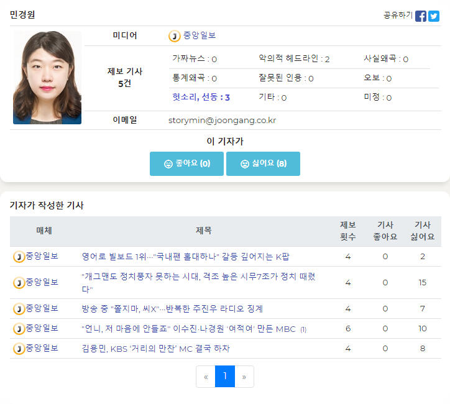Open article 개그맨도 정치풍자 못하는 시대
The height and width of the screenshot is (404, 450).
(199, 283)
